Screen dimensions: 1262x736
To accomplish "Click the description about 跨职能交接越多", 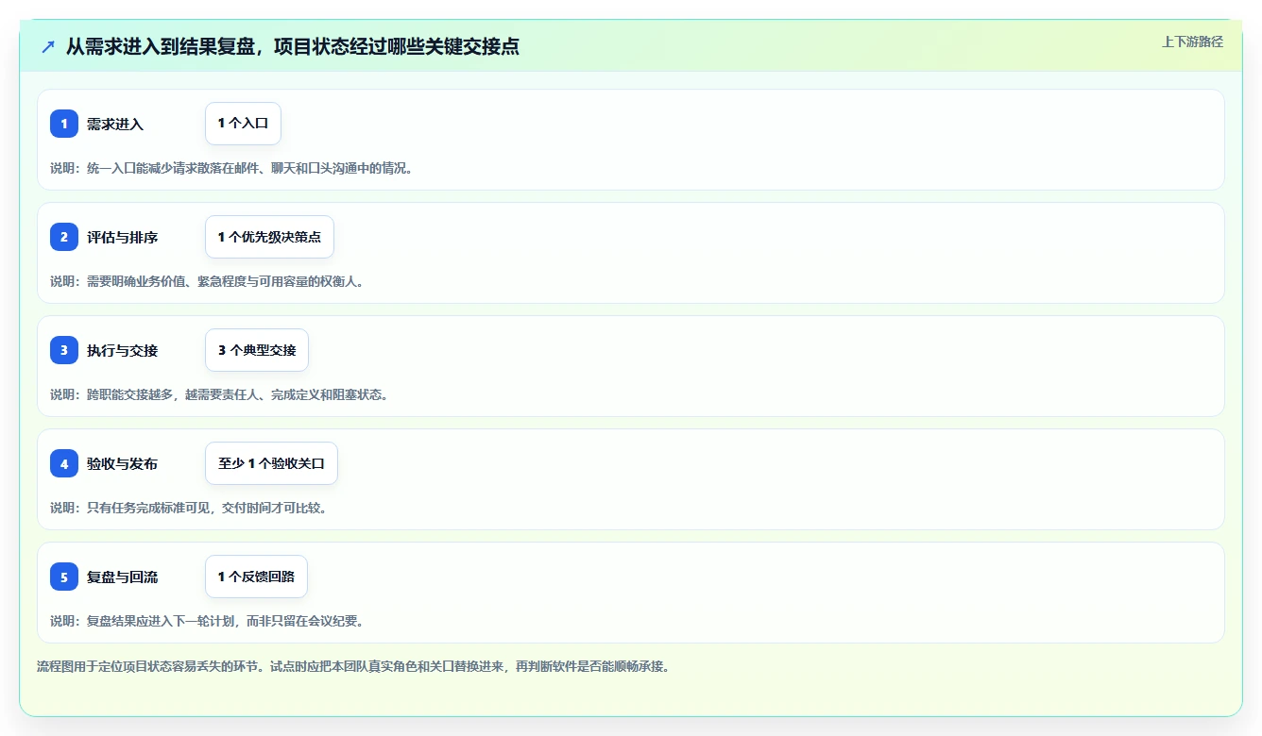I will click(x=219, y=394).
